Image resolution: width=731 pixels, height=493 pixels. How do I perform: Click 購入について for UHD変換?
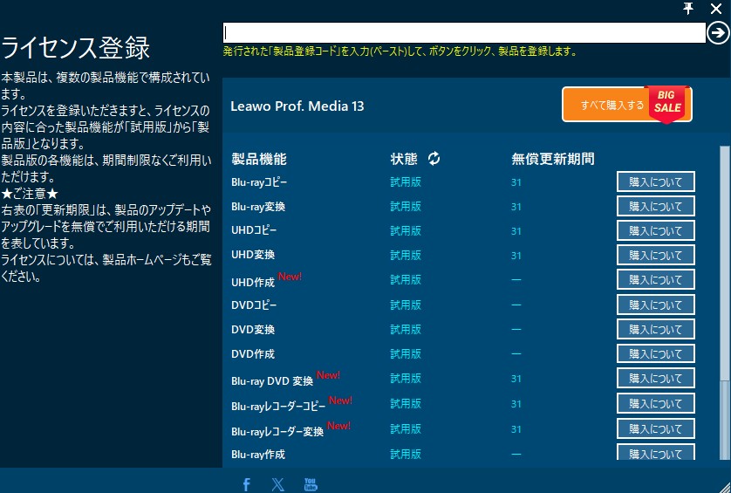[655, 255]
